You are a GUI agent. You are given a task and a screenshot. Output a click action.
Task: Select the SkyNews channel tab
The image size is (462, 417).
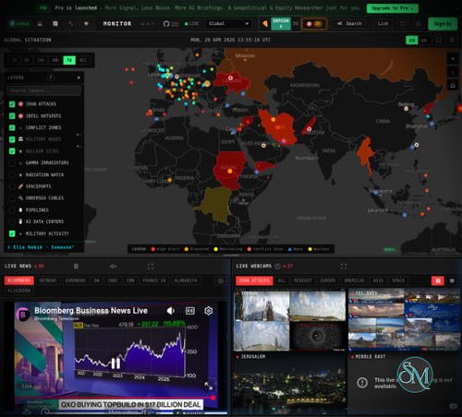[48, 280]
